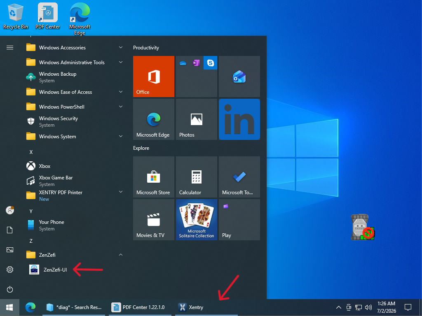Screen dimensions: 422x316
Task: Jump to letter Y section header
Action: (x=31, y=211)
